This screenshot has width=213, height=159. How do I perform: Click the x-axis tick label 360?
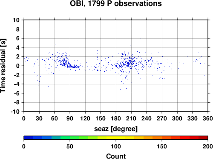click(208, 118)
